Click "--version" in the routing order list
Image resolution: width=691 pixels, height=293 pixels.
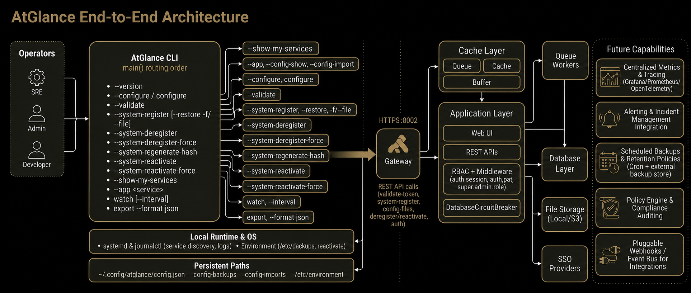tap(128, 86)
